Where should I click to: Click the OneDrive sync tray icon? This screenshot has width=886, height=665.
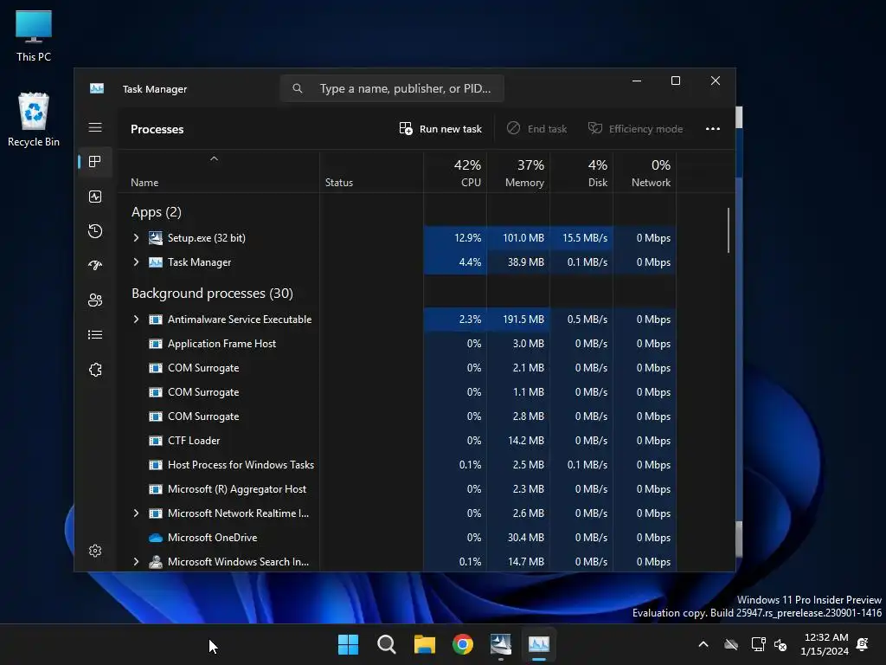[731, 644]
